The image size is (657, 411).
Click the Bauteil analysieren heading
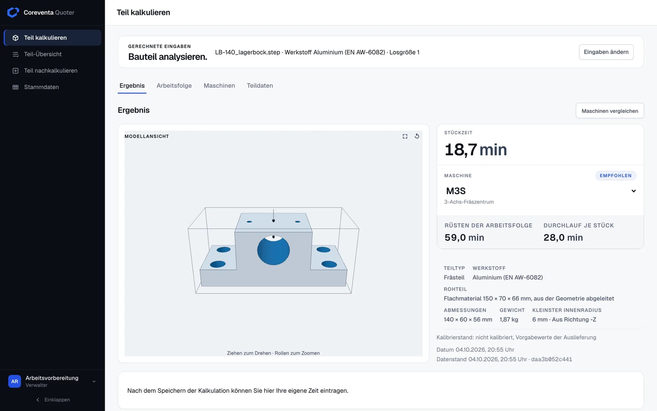pos(168,57)
